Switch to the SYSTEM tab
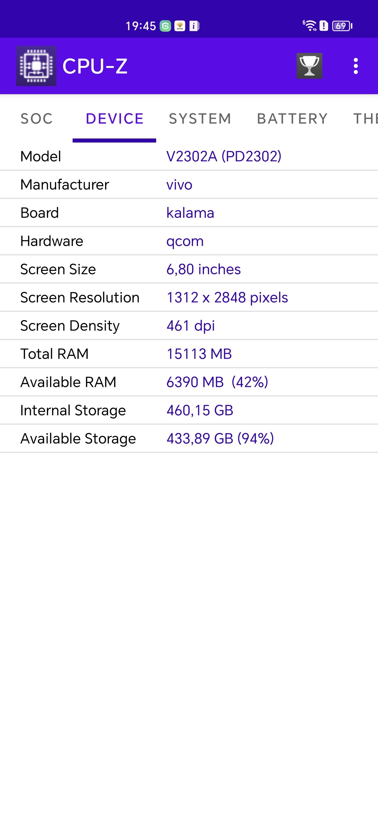This screenshot has height=820, width=378. 200,119
